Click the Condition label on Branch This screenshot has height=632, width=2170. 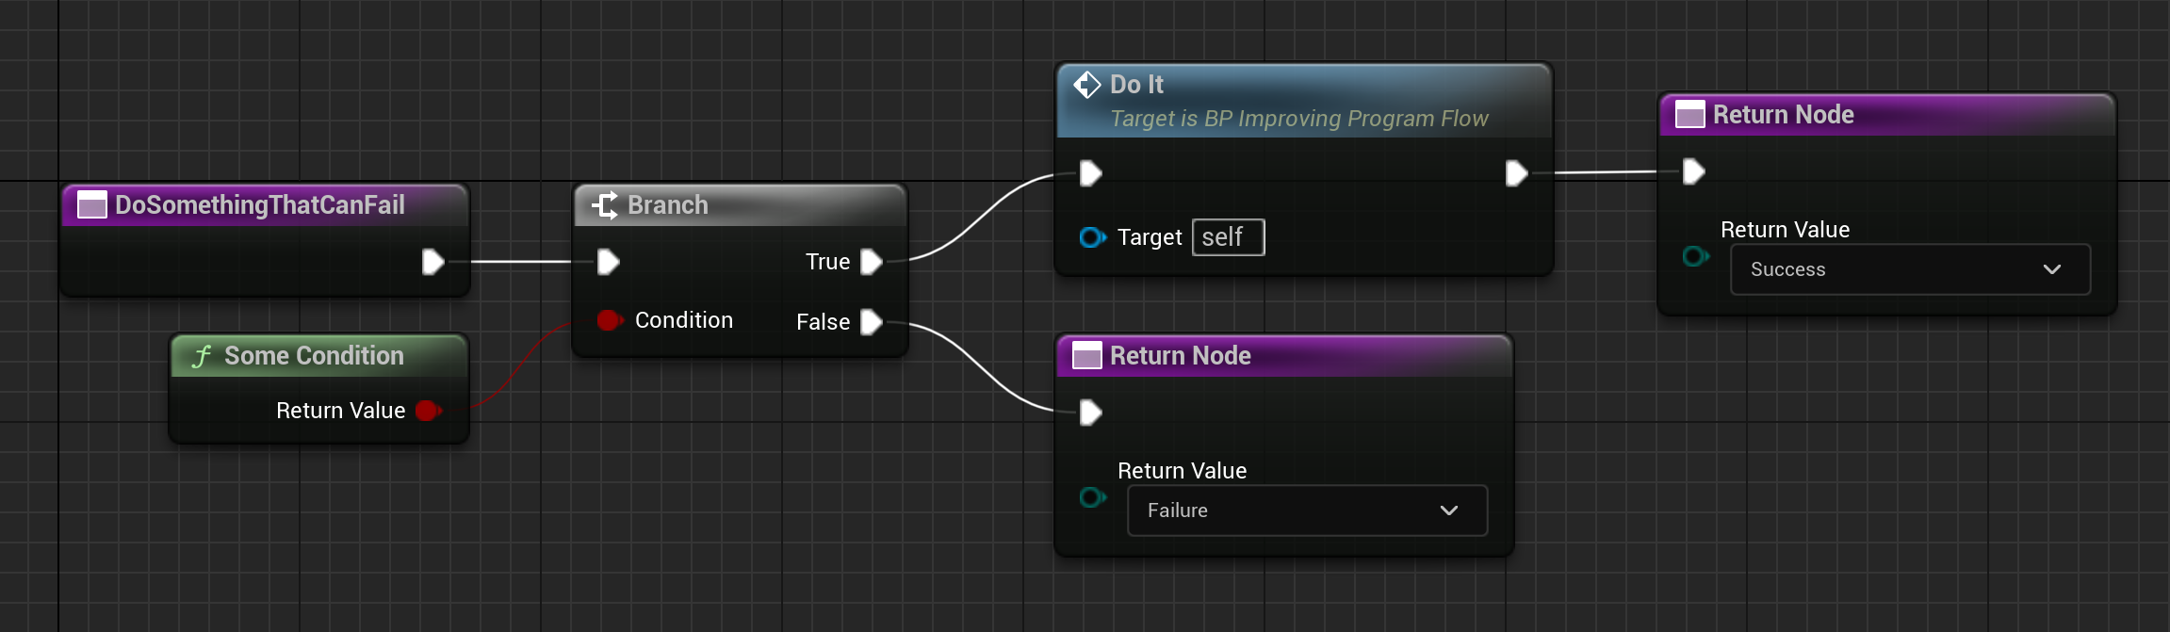pos(684,320)
